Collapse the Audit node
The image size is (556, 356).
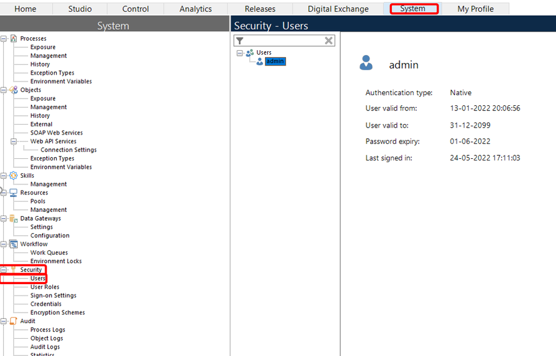tap(3, 321)
